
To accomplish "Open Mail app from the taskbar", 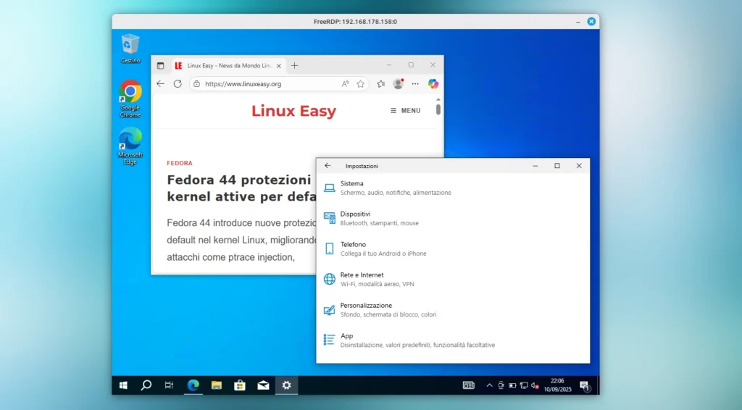I will (x=263, y=385).
